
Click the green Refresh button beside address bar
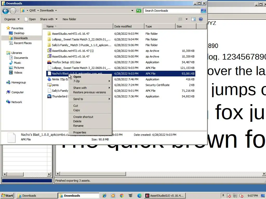(139, 11)
